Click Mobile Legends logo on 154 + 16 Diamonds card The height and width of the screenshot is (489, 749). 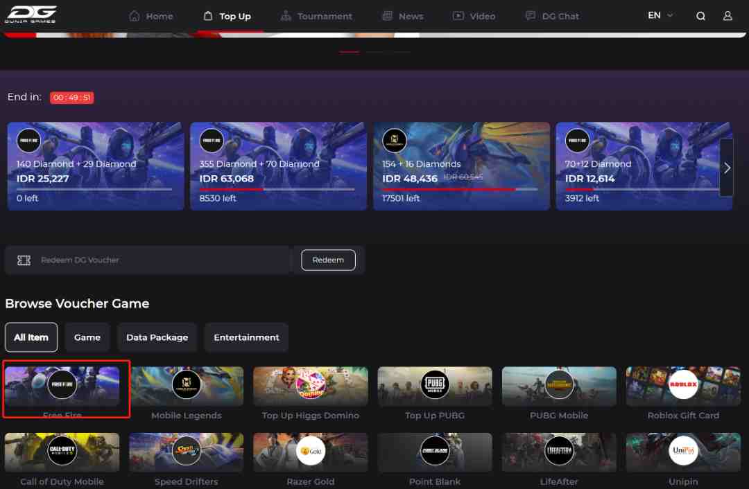(x=395, y=141)
